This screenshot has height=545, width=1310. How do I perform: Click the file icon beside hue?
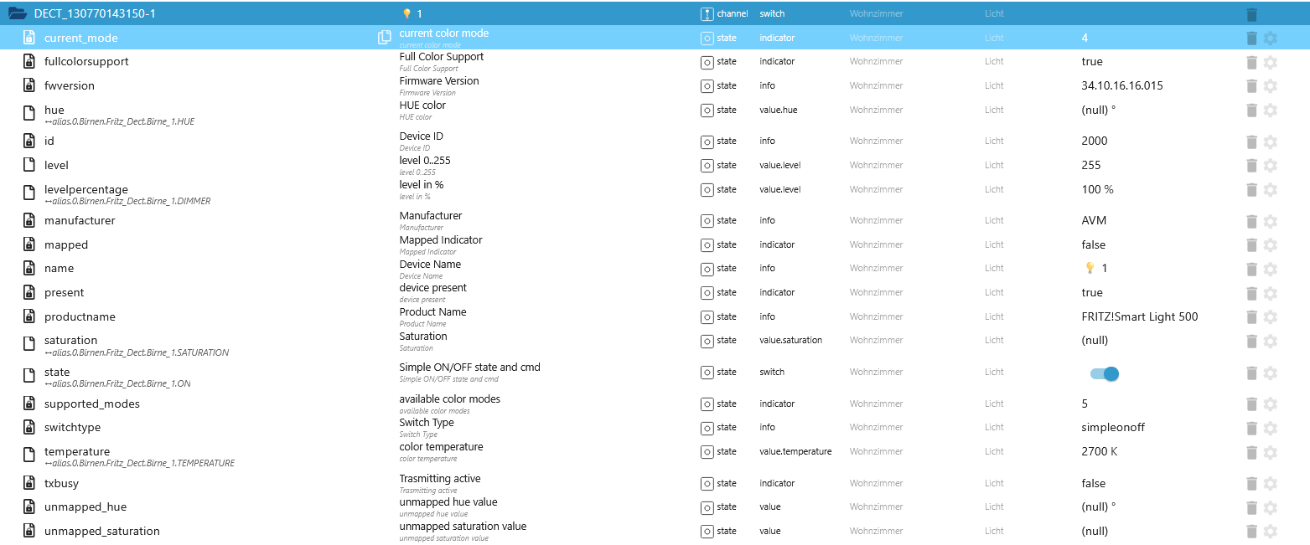[28, 113]
